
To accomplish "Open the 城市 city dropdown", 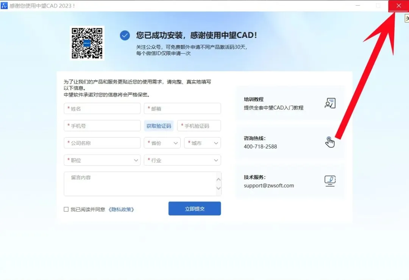I will (x=202, y=143).
